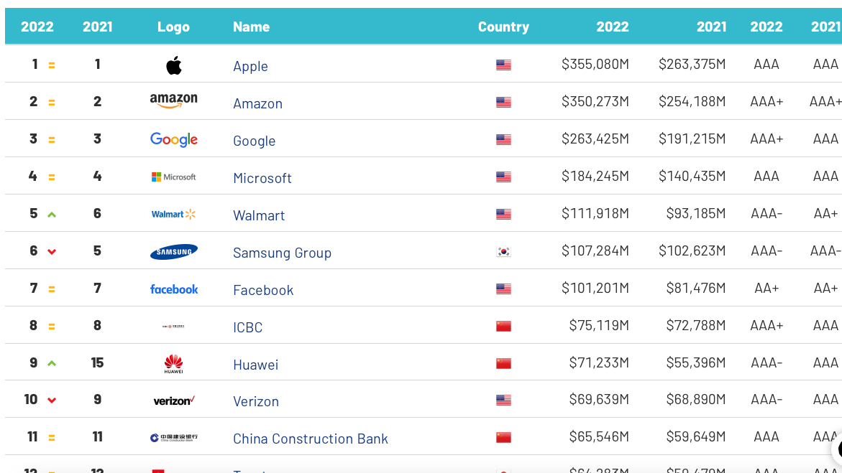The image size is (842, 473).
Task: Click the China flag in ICBC row
Action: coord(503,327)
